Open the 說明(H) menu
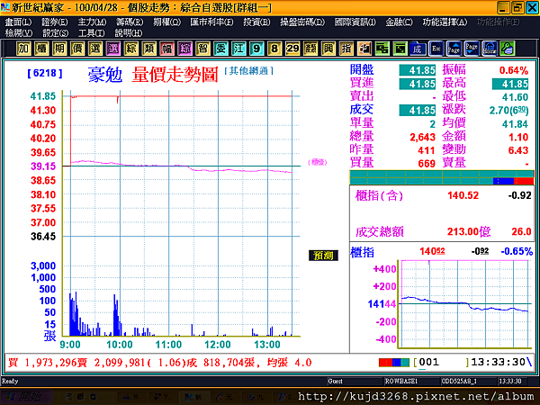The image size is (540, 405). tap(129, 33)
